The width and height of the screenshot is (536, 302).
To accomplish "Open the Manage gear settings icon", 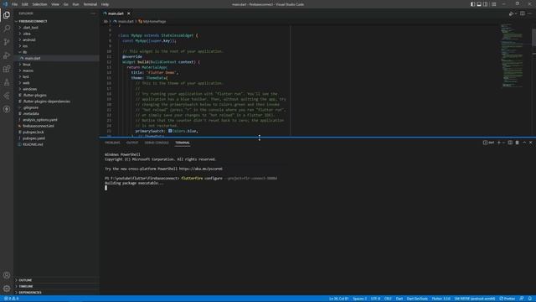I will [7, 289].
